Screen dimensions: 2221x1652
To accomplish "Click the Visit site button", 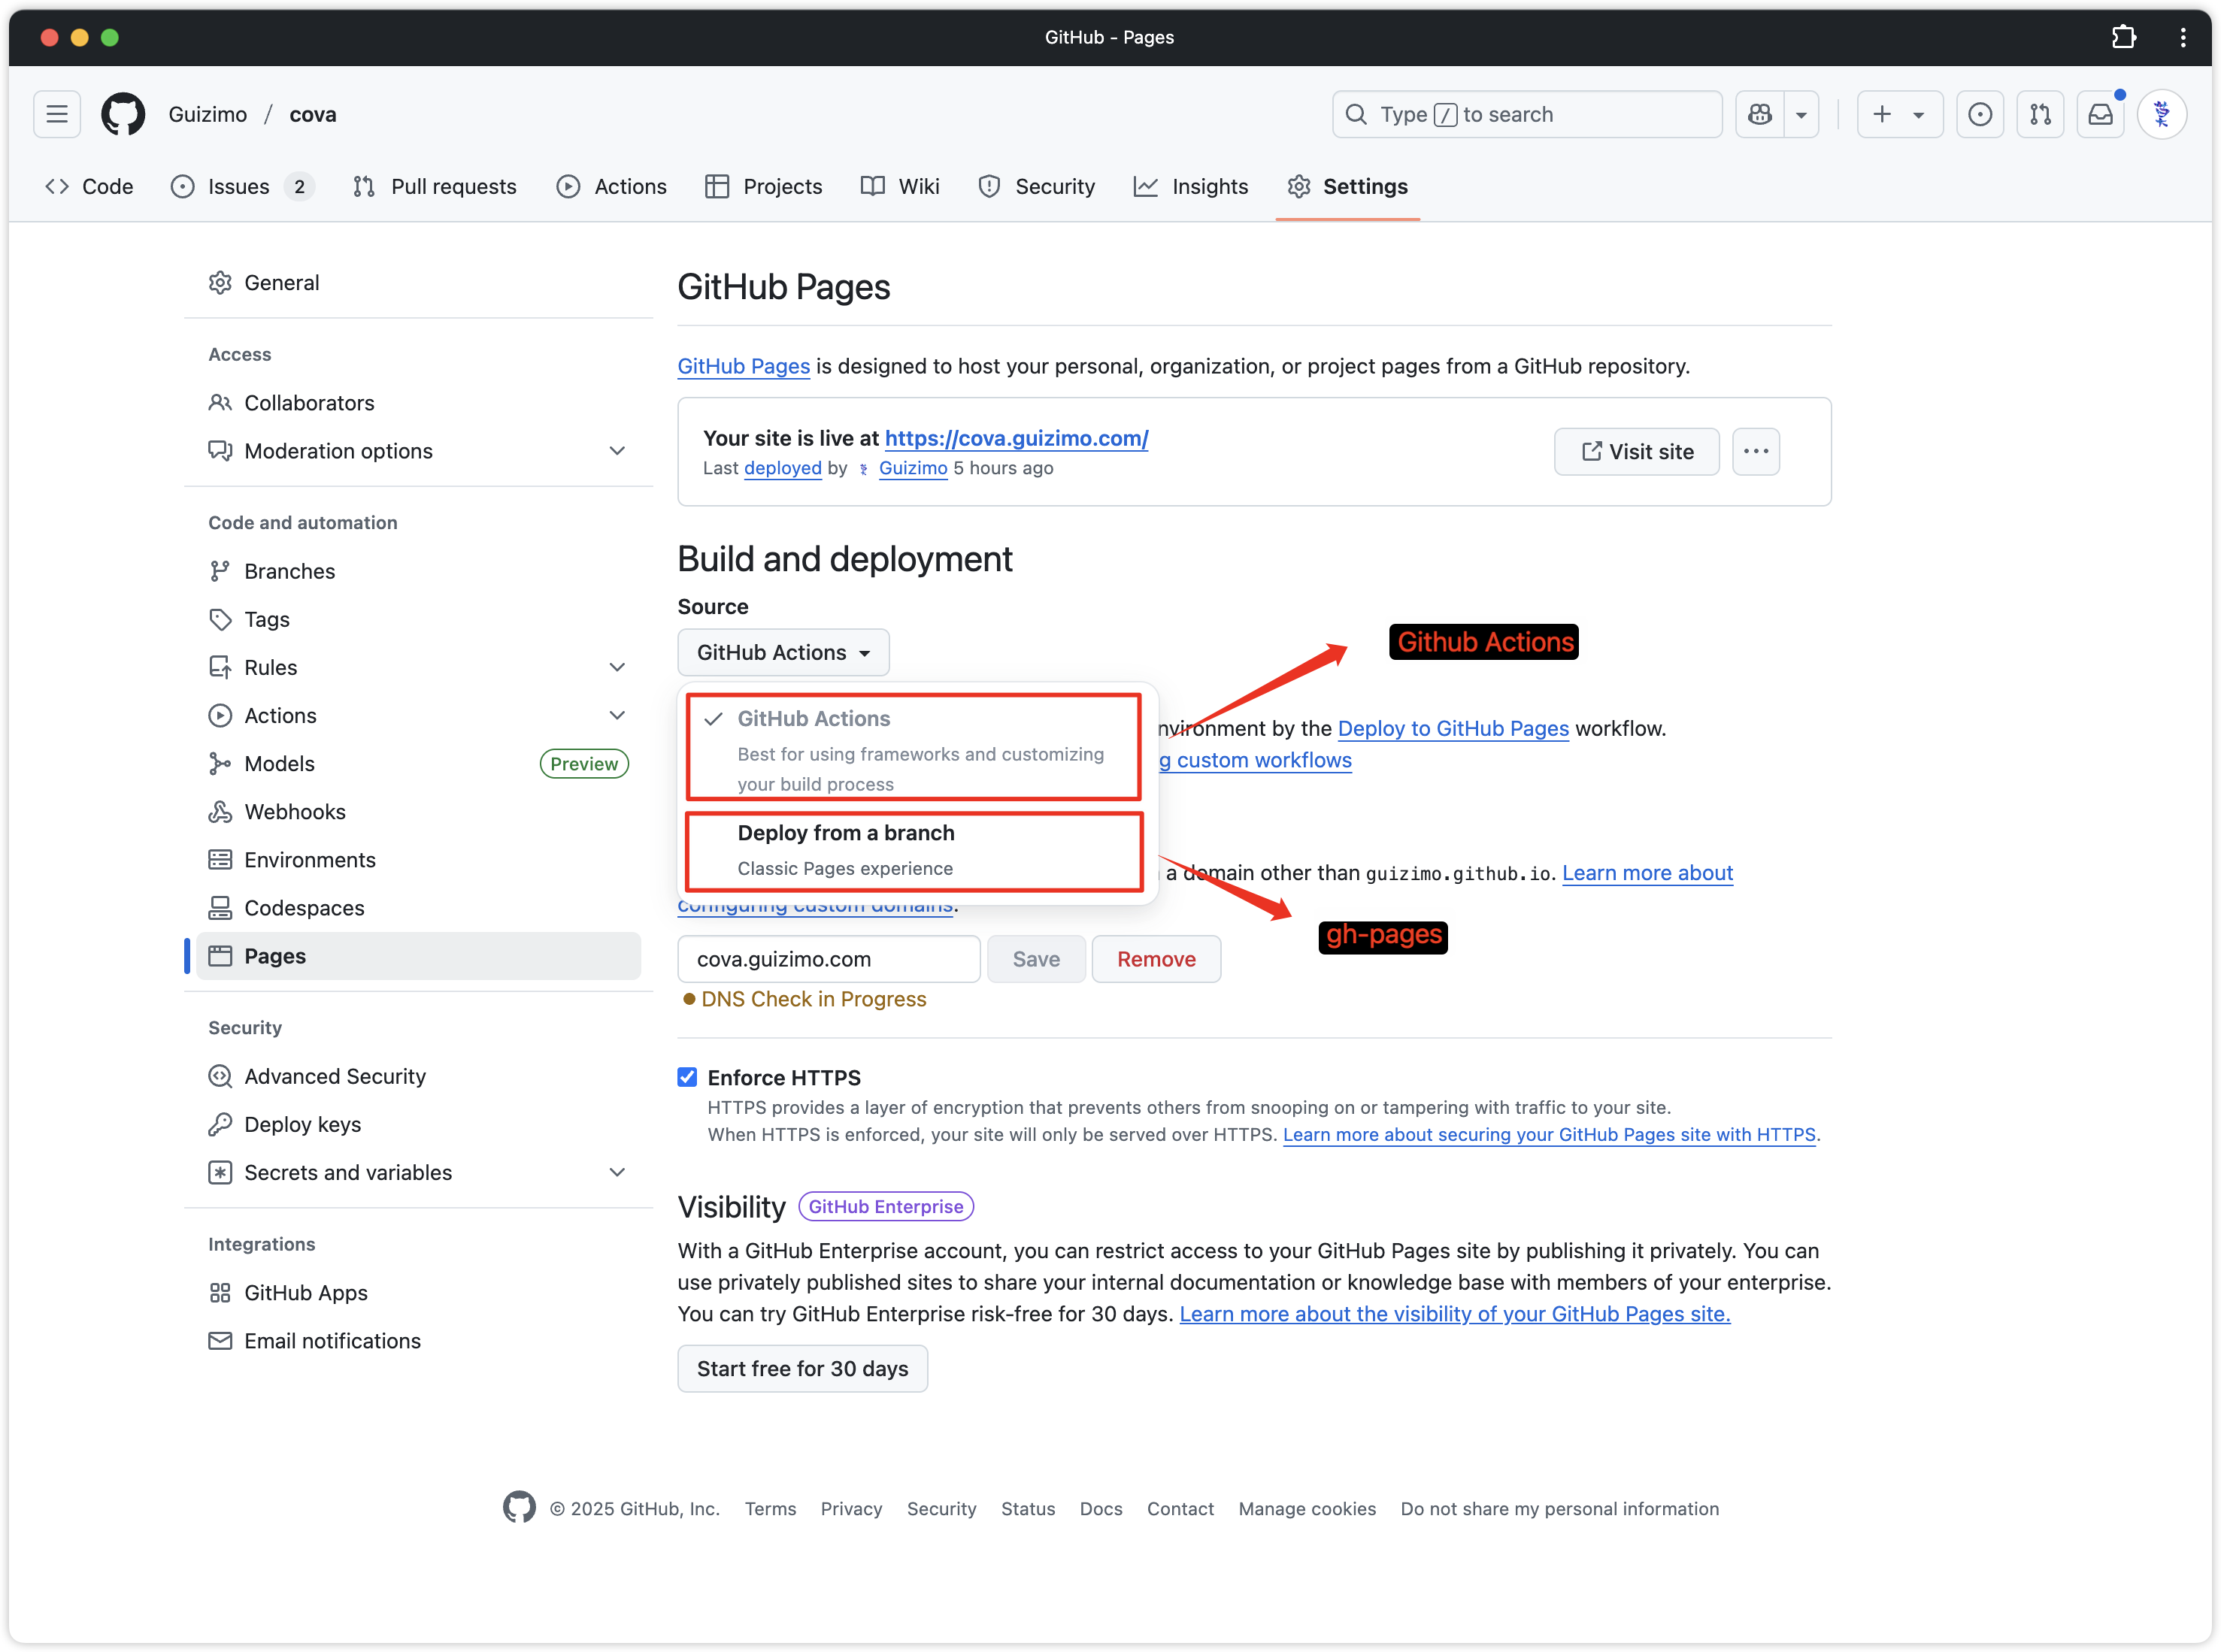I will click(x=1637, y=451).
